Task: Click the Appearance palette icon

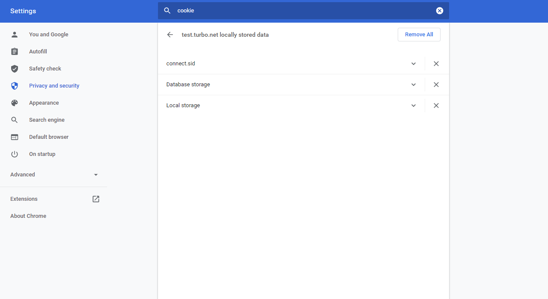Action: pyautogui.click(x=15, y=103)
